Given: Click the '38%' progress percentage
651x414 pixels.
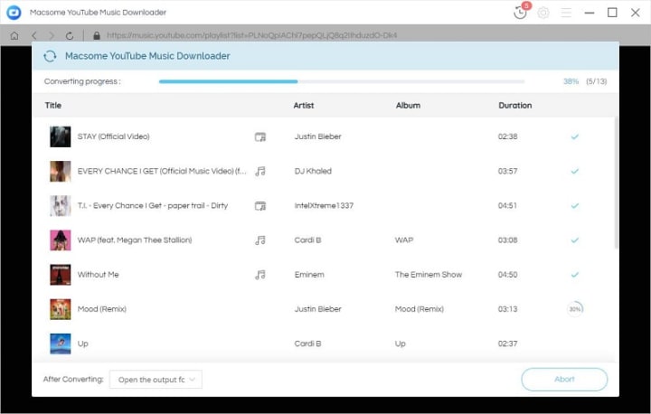Looking at the screenshot, I should click(571, 81).
